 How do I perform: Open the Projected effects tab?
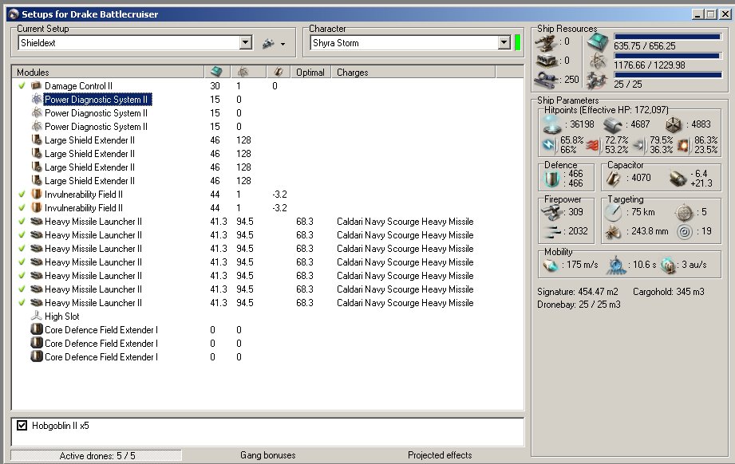pos(440,455)
